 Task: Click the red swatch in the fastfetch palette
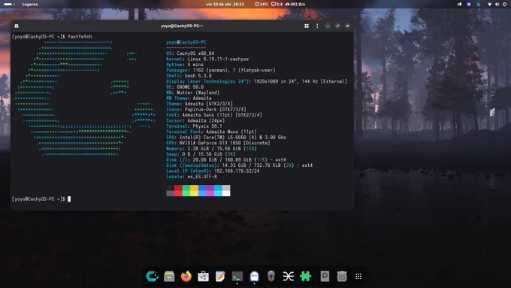pos(178,191)
